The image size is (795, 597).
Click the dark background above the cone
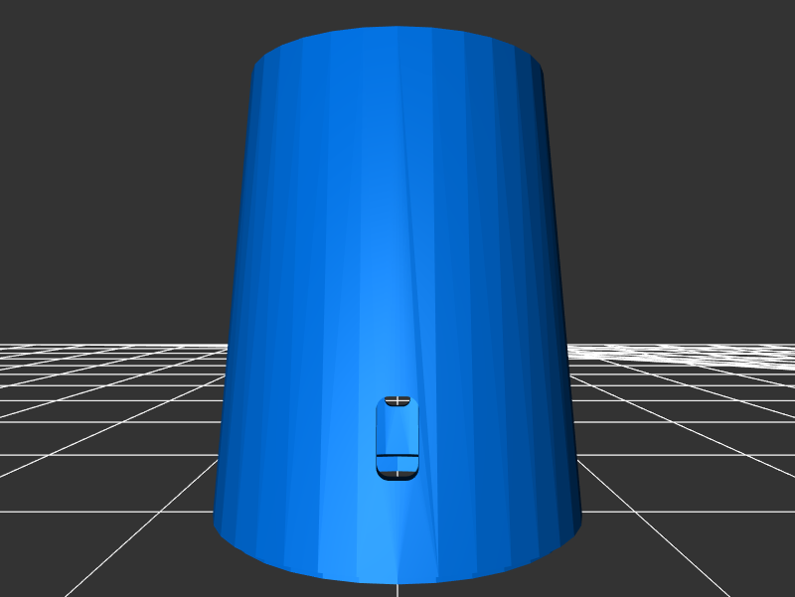[397, 12]
